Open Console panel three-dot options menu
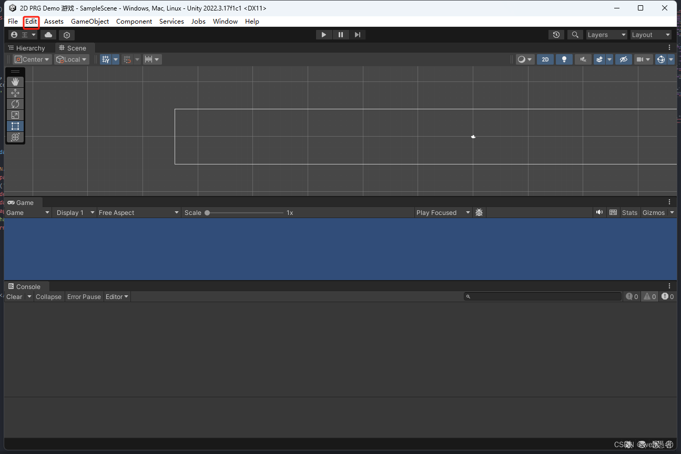The image size is (681, 454). (x=669, y=286)
